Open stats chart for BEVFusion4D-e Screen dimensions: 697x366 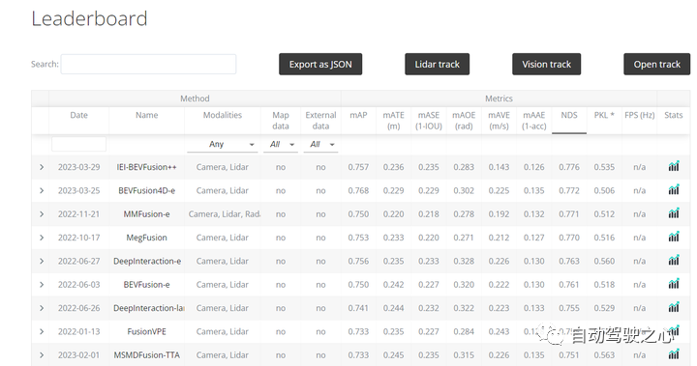674,190
